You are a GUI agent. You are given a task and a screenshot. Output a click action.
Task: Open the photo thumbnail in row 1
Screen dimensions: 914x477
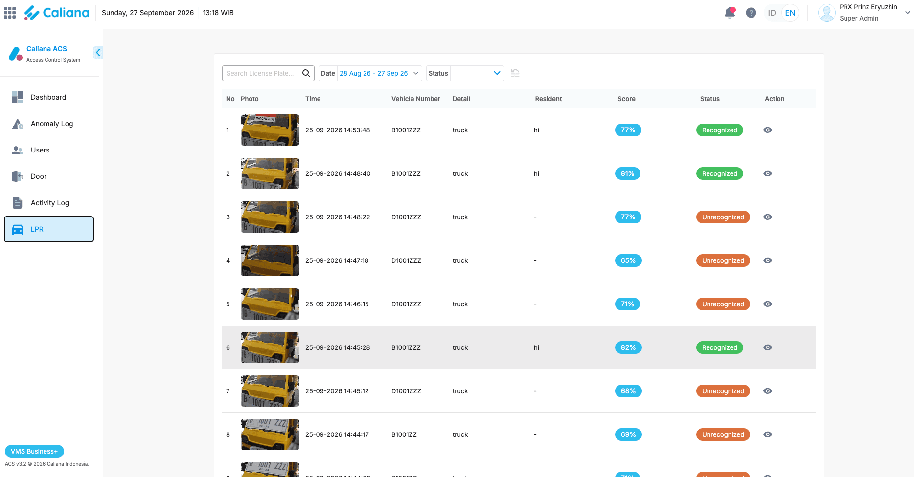coord(270,130)
